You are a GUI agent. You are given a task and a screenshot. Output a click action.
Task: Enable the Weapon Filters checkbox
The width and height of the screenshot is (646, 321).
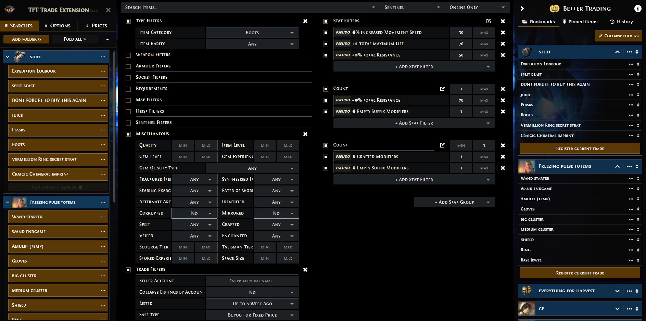point(128,55)
